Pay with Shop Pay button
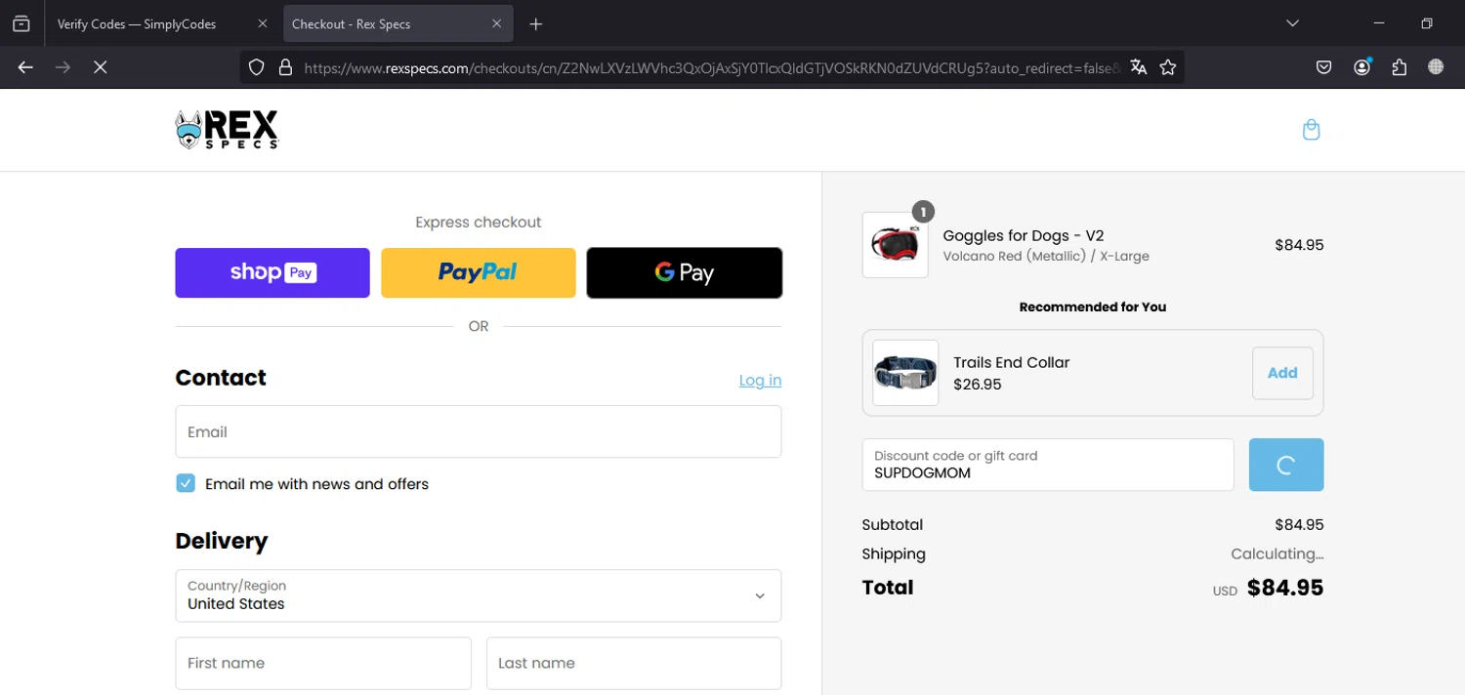 coord(272,272)
